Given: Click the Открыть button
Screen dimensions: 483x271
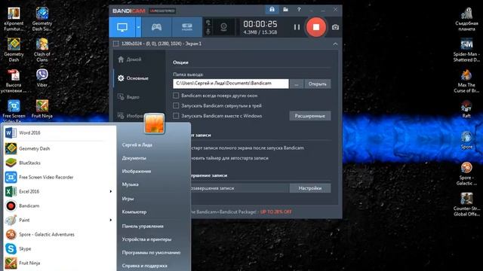Looking at the screenshot, I should tap(317, 84).
